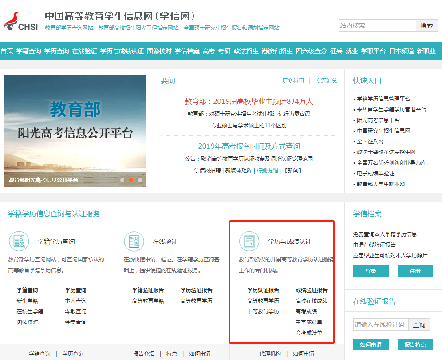Open the 阳光高考信息平台 quick link
Screen dimensions: 442x360
[378, 120]
